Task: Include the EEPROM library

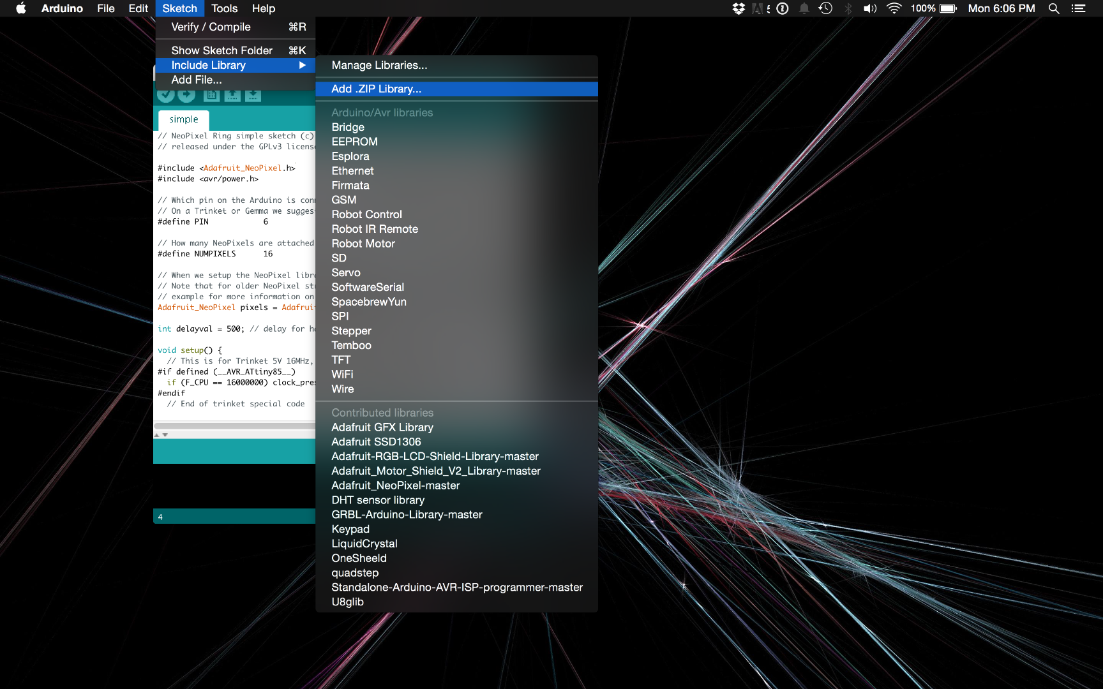Action: [456, 142]
